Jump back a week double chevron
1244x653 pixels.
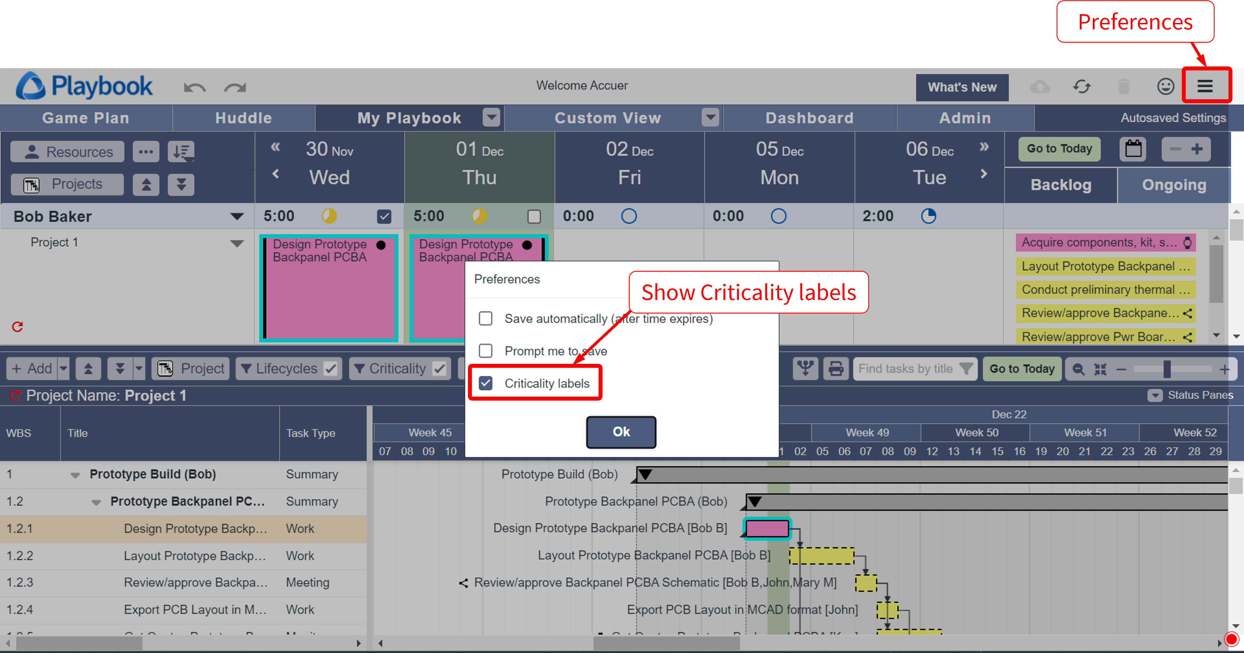point(275,147)
